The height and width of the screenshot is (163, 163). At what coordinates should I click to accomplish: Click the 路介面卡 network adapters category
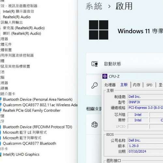click(7, 94)
